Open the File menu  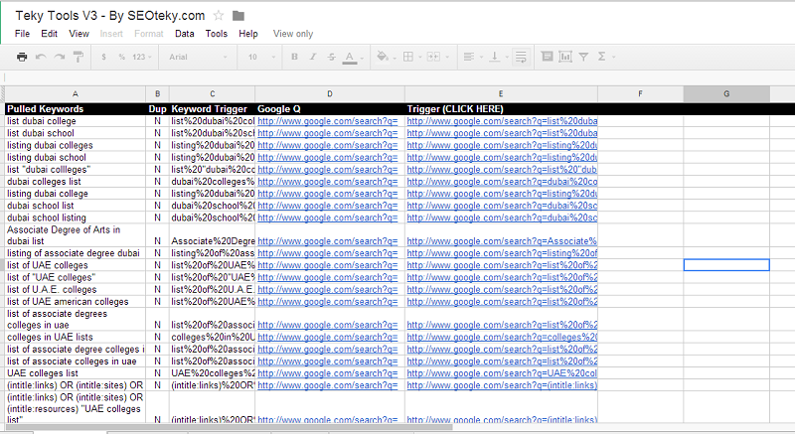tap(22, 34)
